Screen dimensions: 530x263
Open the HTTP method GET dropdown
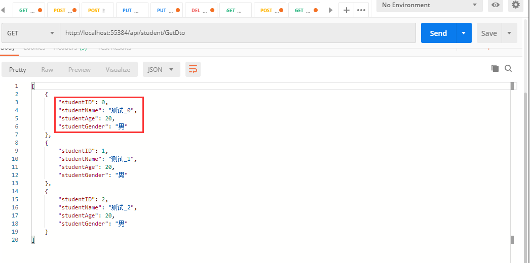pos(31,33)
